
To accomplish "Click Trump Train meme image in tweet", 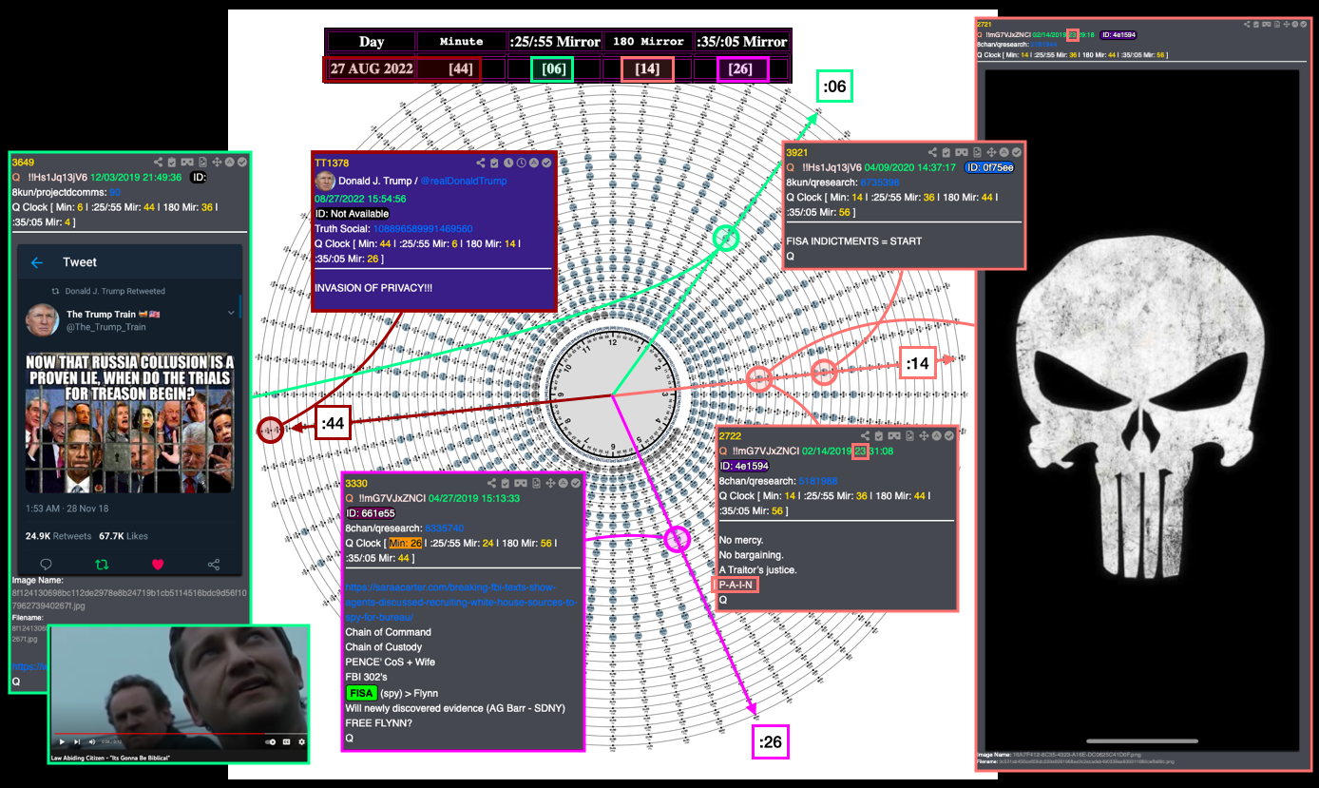I will tap(130, 423).
